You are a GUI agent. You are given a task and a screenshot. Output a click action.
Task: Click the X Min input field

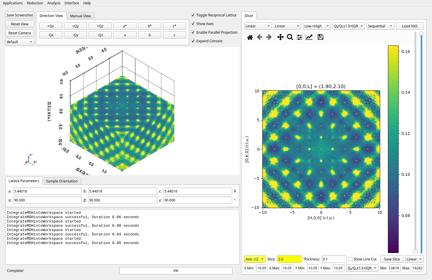pos(262,268)
